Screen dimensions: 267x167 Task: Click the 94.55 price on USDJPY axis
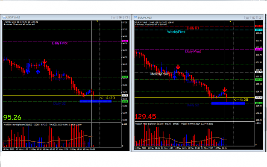(x=125, y=120)
